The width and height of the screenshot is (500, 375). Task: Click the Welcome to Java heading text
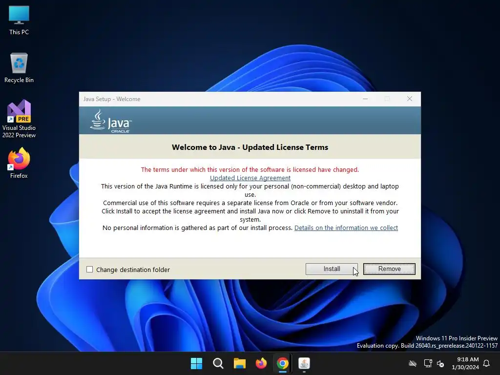[250, 147]
